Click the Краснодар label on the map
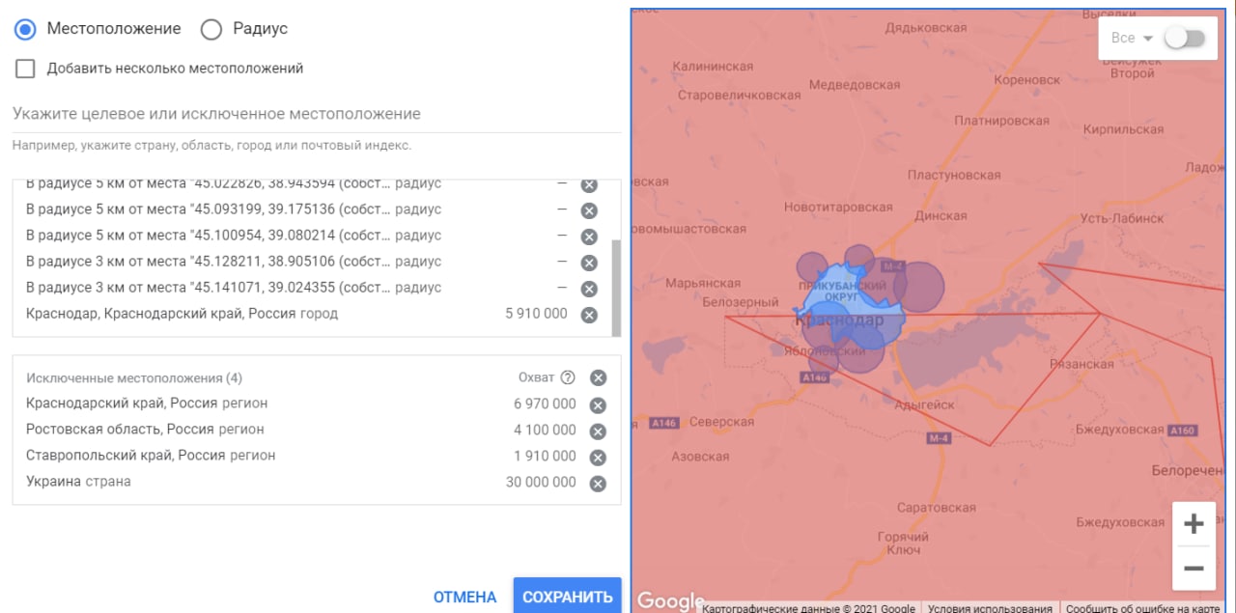 [x=839, y=320]
